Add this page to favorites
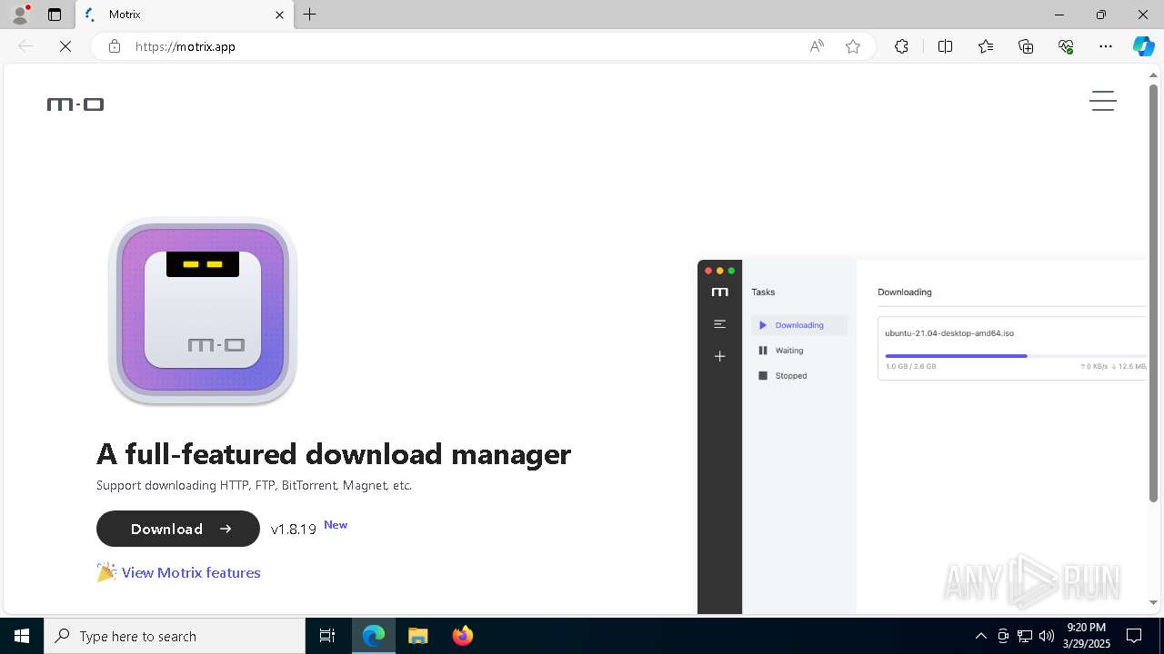 [853, 46]
